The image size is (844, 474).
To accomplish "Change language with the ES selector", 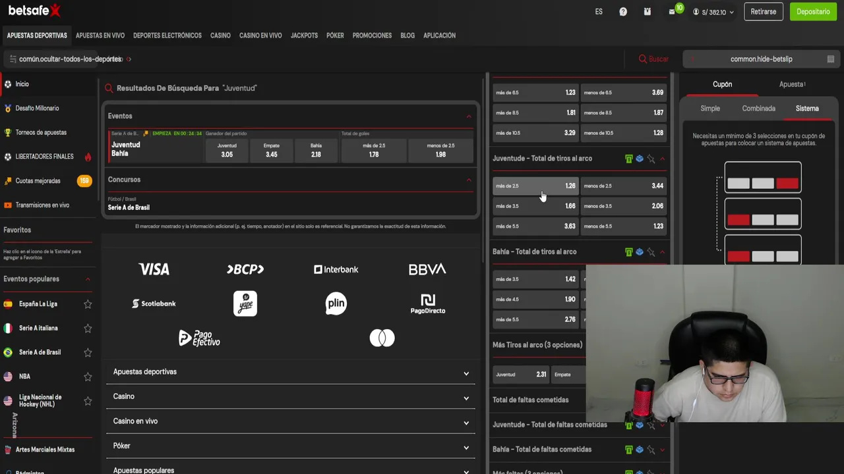I will tap(599, 12).
